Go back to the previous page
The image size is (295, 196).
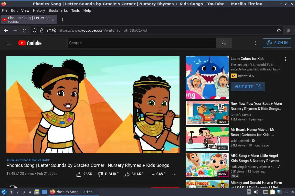click(x=6, y=30)
